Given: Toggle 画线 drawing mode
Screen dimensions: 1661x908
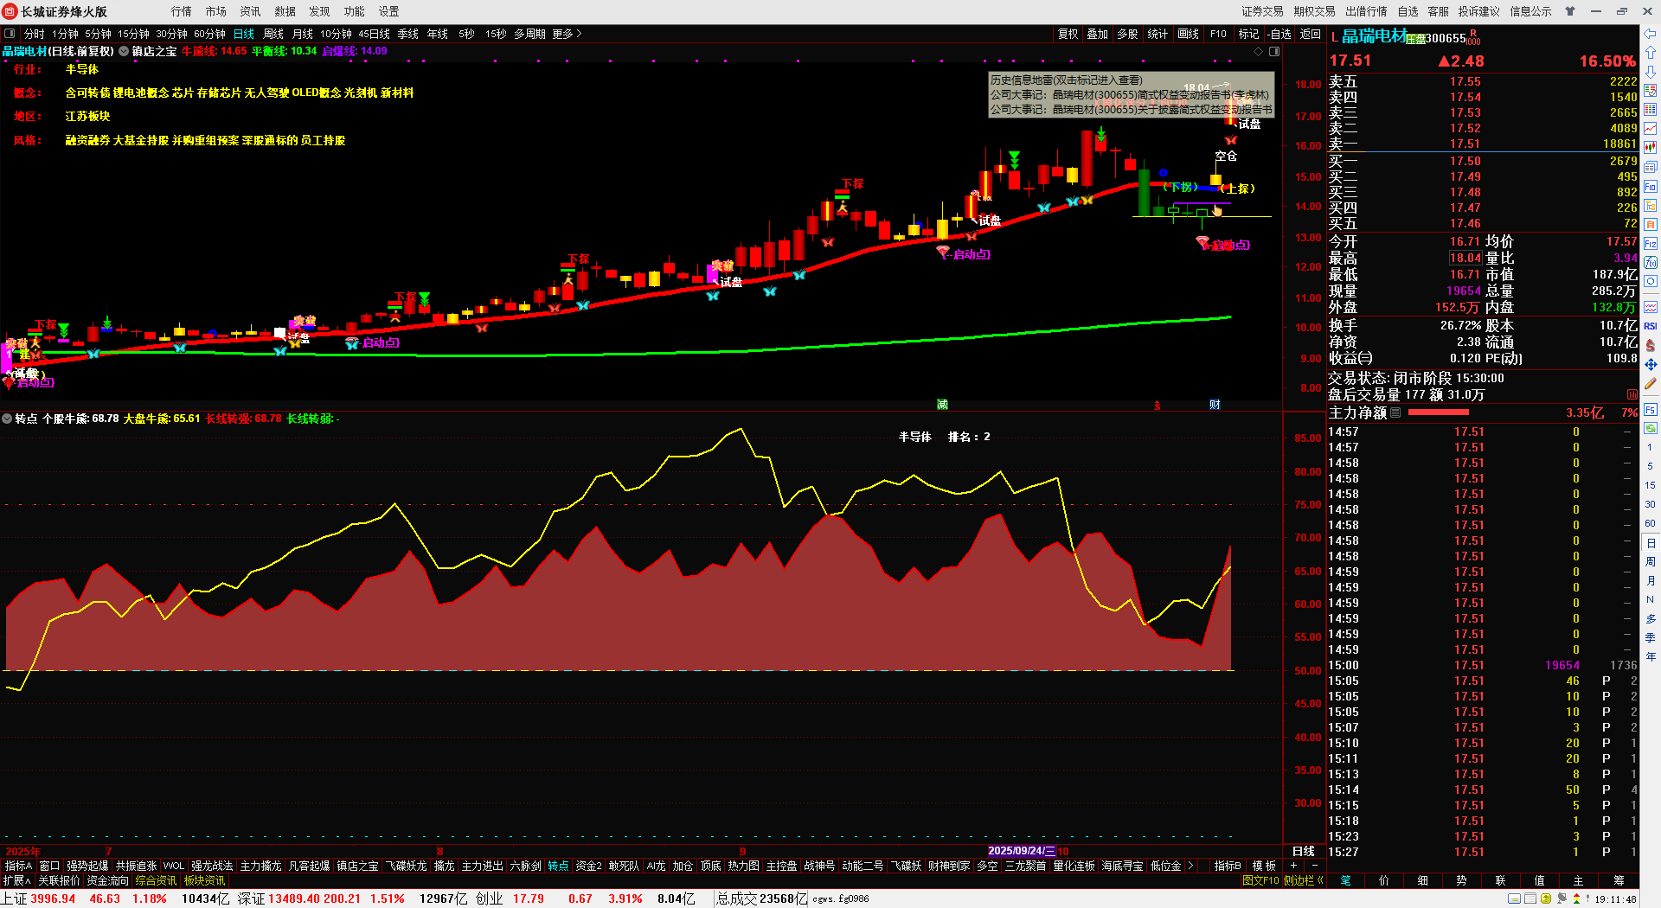Looking at the screenshot, I should [x=1189, y=34].
